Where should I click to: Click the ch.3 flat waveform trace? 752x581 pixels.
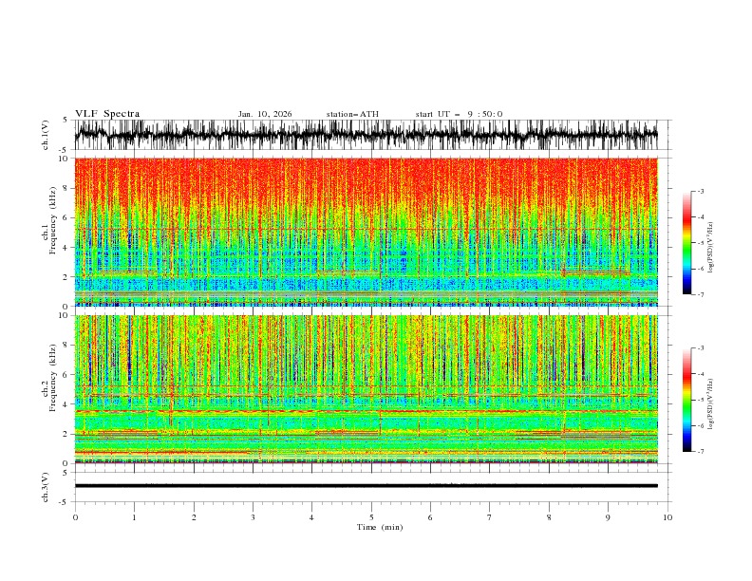click(x=366, y=486)
